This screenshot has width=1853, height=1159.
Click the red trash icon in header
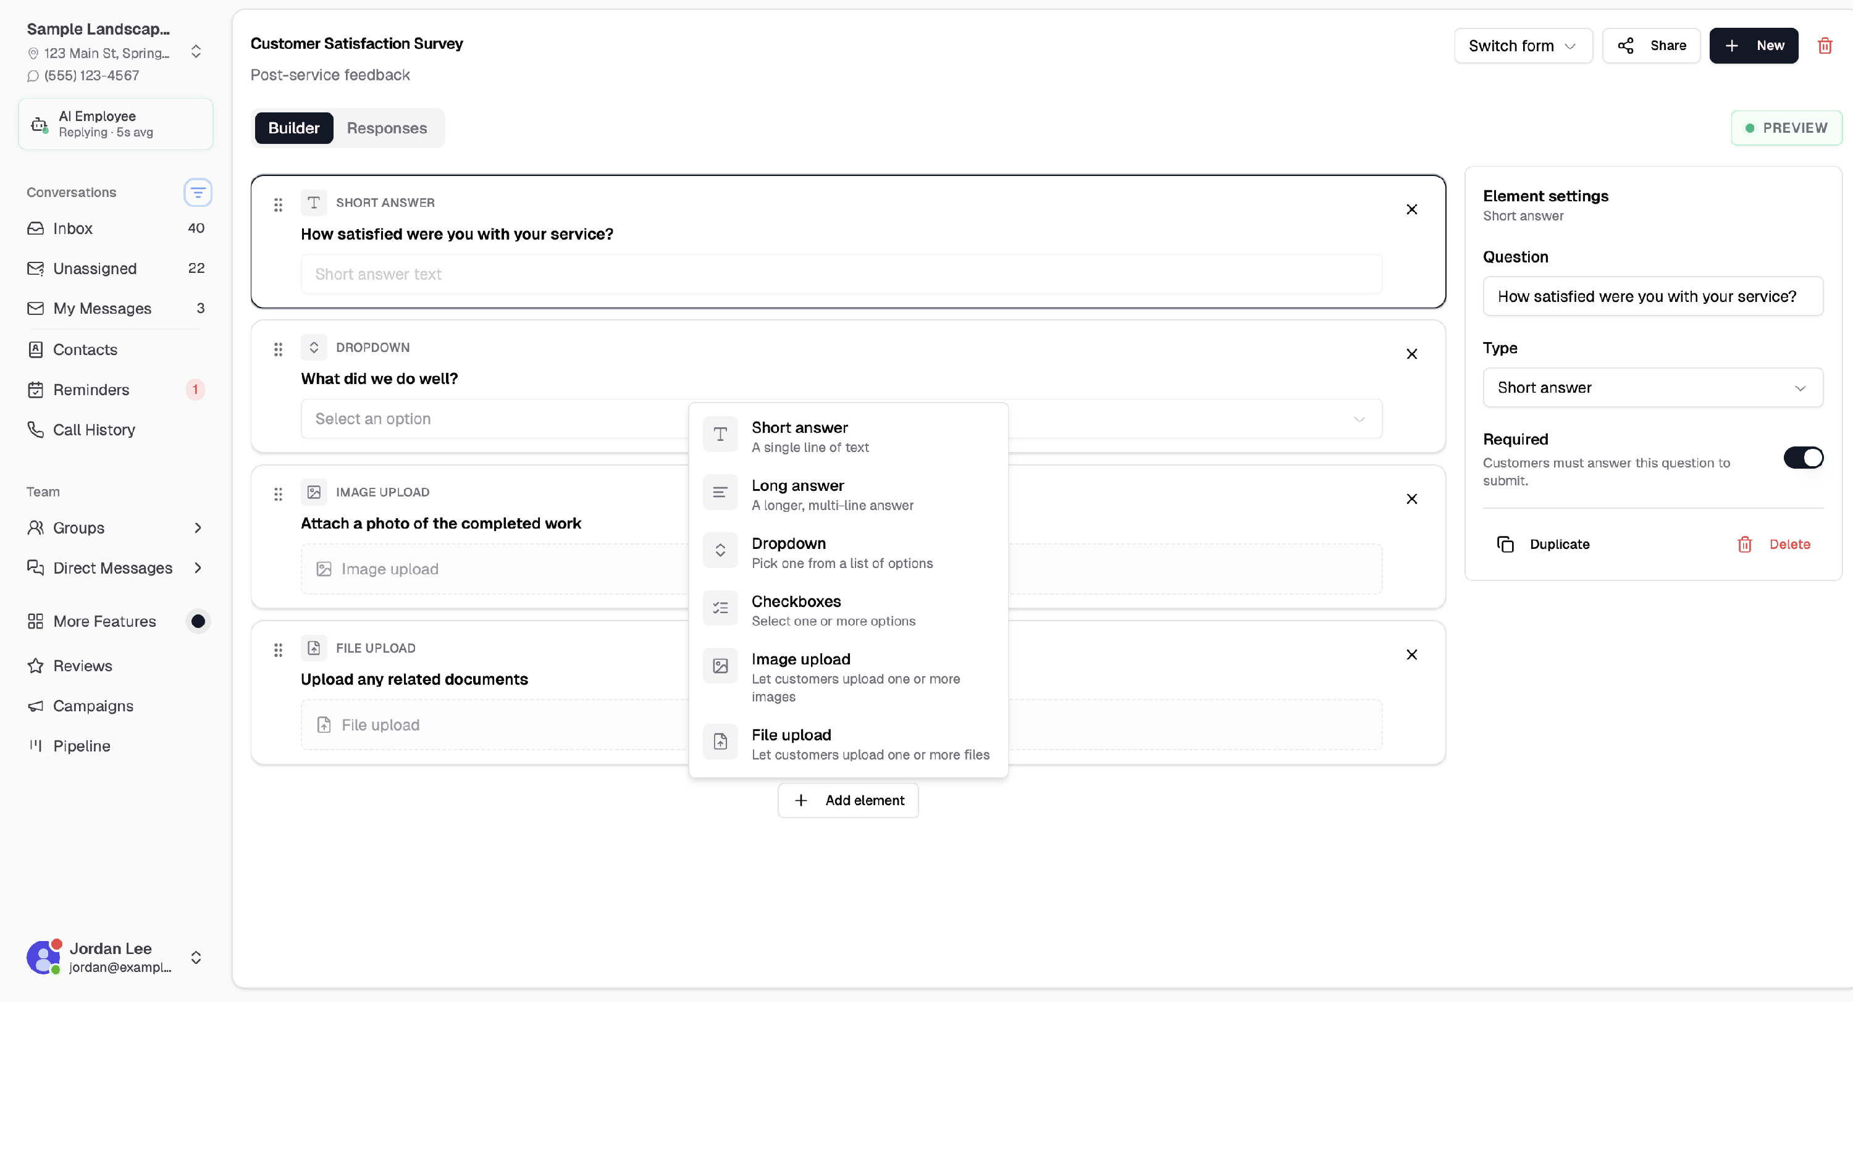[x=1825, y=46]
